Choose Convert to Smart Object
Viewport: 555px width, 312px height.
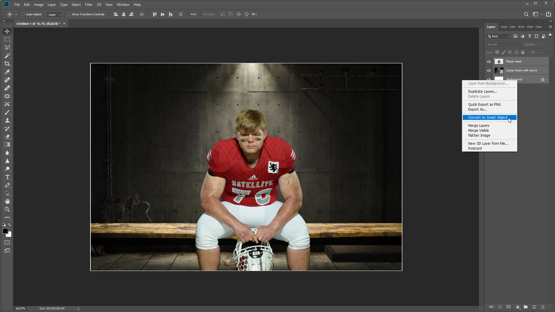(x=488, y=118)
